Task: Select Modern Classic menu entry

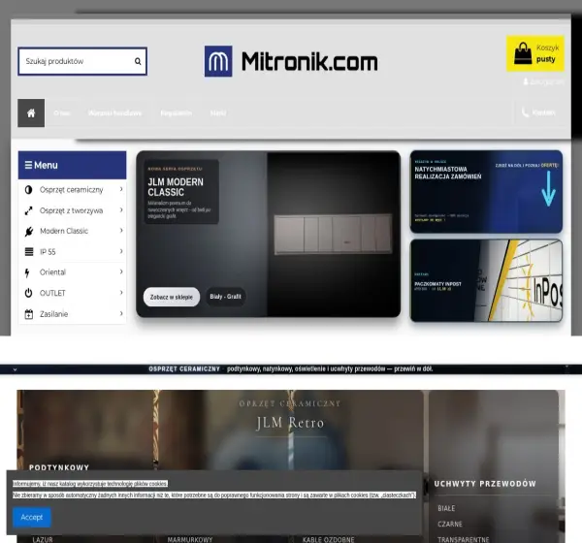Action: [73, 231]
